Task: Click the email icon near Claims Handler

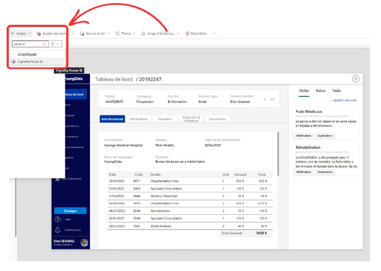Action: pyautogui.click(x=273, y=99)
